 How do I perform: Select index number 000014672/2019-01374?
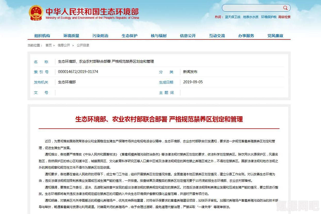coord(78,72)
